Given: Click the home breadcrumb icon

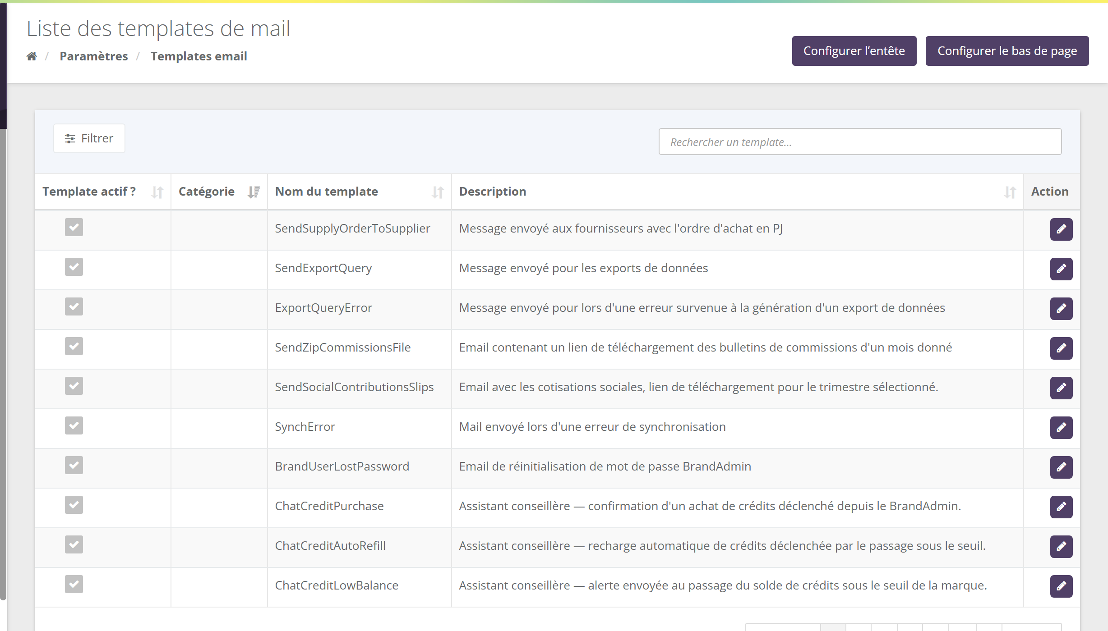Looking at the screenshot, I should coord(32,56).
